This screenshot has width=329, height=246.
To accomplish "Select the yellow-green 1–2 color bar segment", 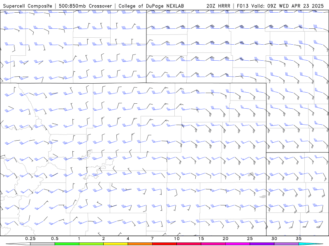I will [91, 244].
